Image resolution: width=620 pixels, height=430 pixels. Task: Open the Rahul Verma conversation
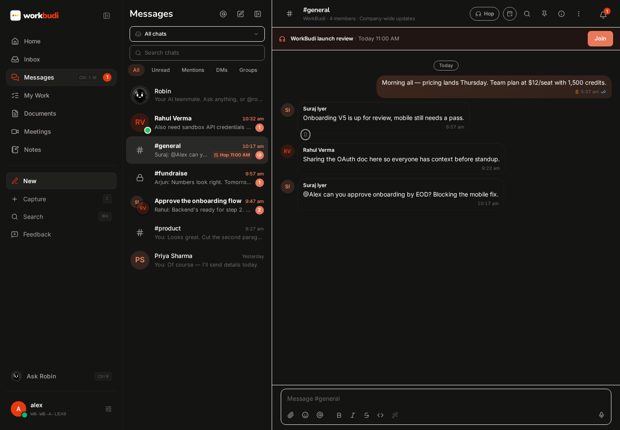coord(197,123)
